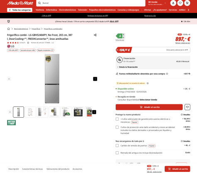Viewport: 197px width, 174px height.
Task: Enable Cambio de sentido de puertas
Action: pos(117,145)
